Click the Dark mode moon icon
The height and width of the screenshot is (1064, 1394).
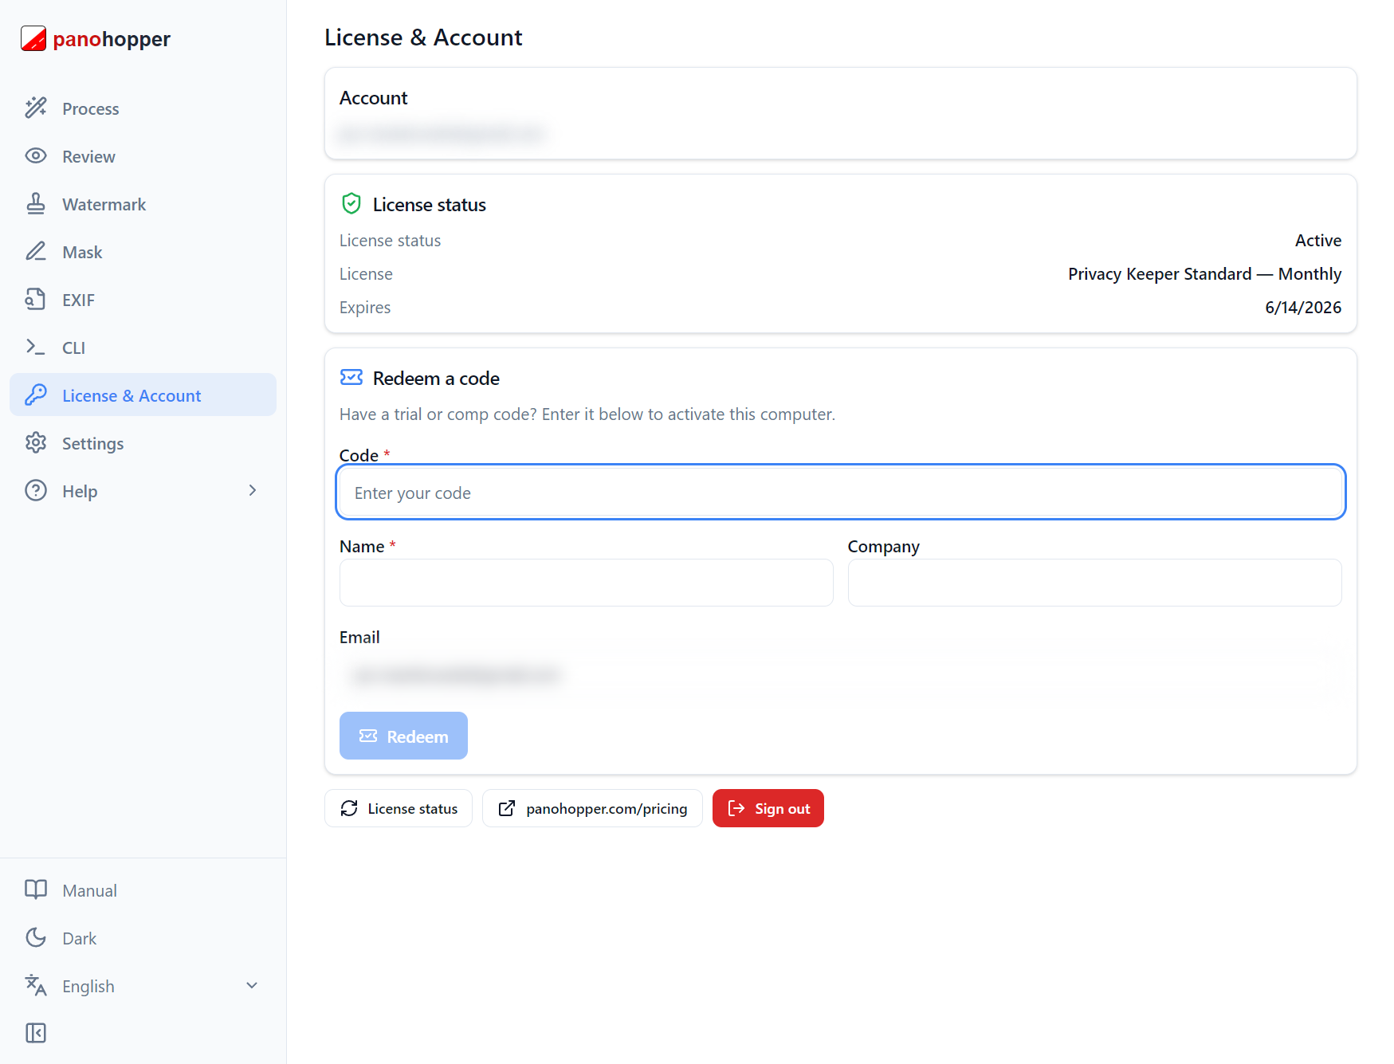point(36,937)
